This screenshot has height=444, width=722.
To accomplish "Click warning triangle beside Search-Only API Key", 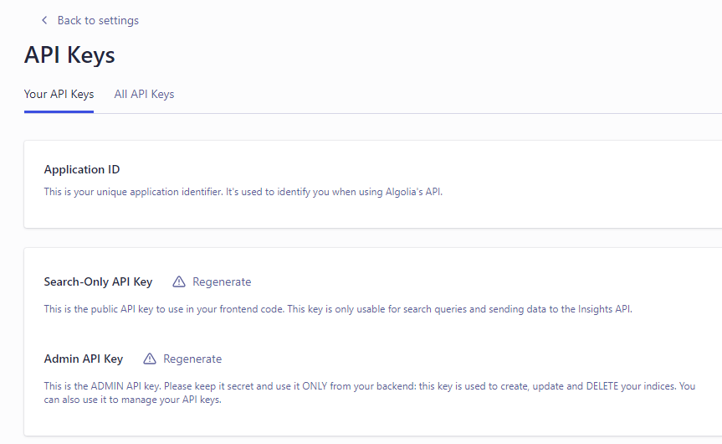I will pos(179,281).
